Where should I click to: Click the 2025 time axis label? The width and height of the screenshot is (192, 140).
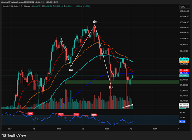(x=59, y=129)
